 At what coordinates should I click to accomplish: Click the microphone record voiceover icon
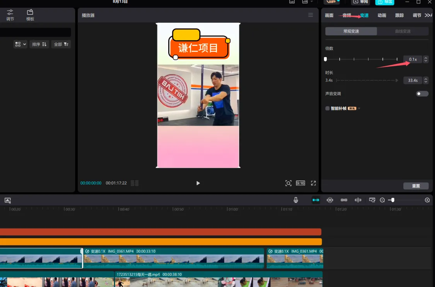tap(296, 200)
